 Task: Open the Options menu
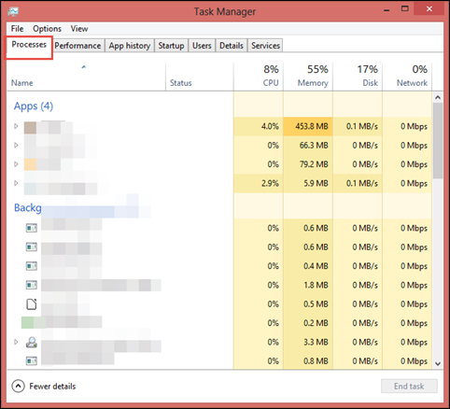[x=47, y=29]
